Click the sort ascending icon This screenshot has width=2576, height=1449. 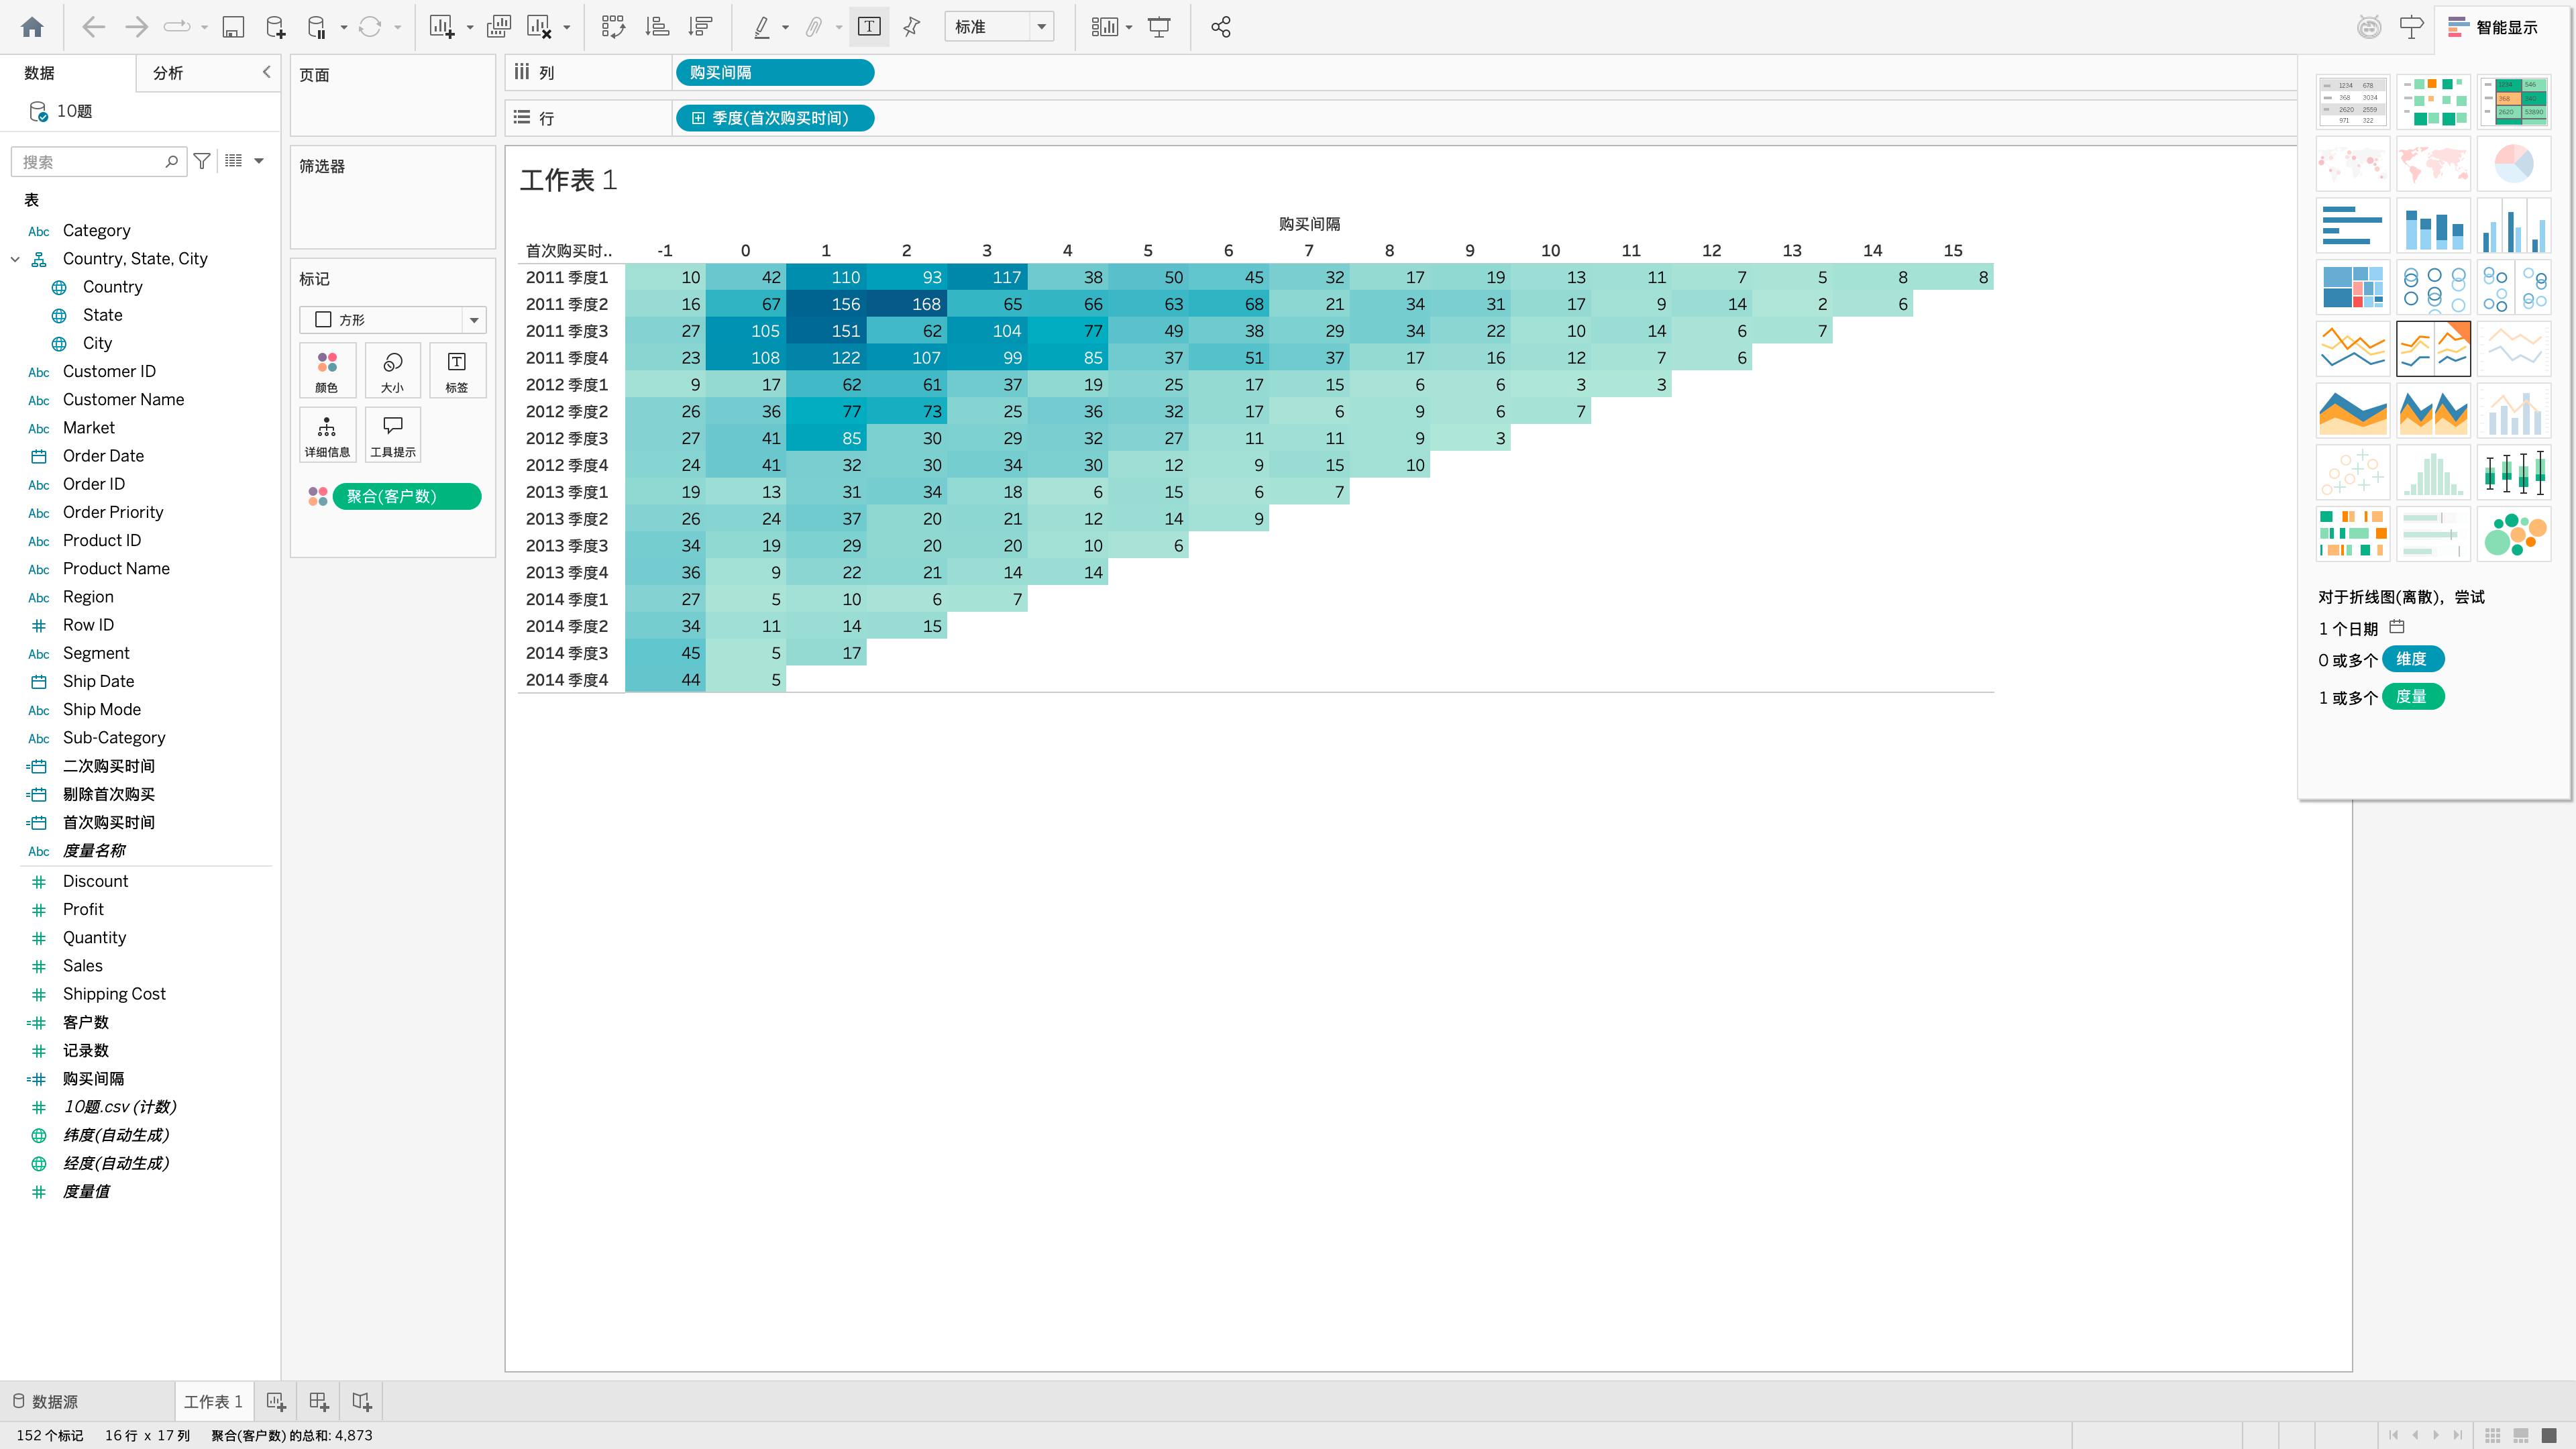(657, 27)
